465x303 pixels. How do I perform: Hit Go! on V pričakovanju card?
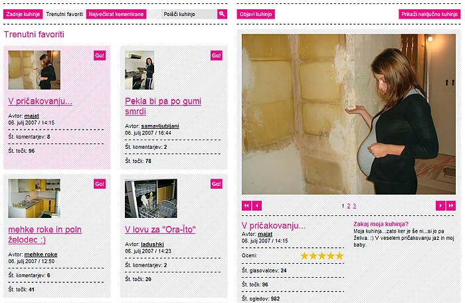(100, 56)
